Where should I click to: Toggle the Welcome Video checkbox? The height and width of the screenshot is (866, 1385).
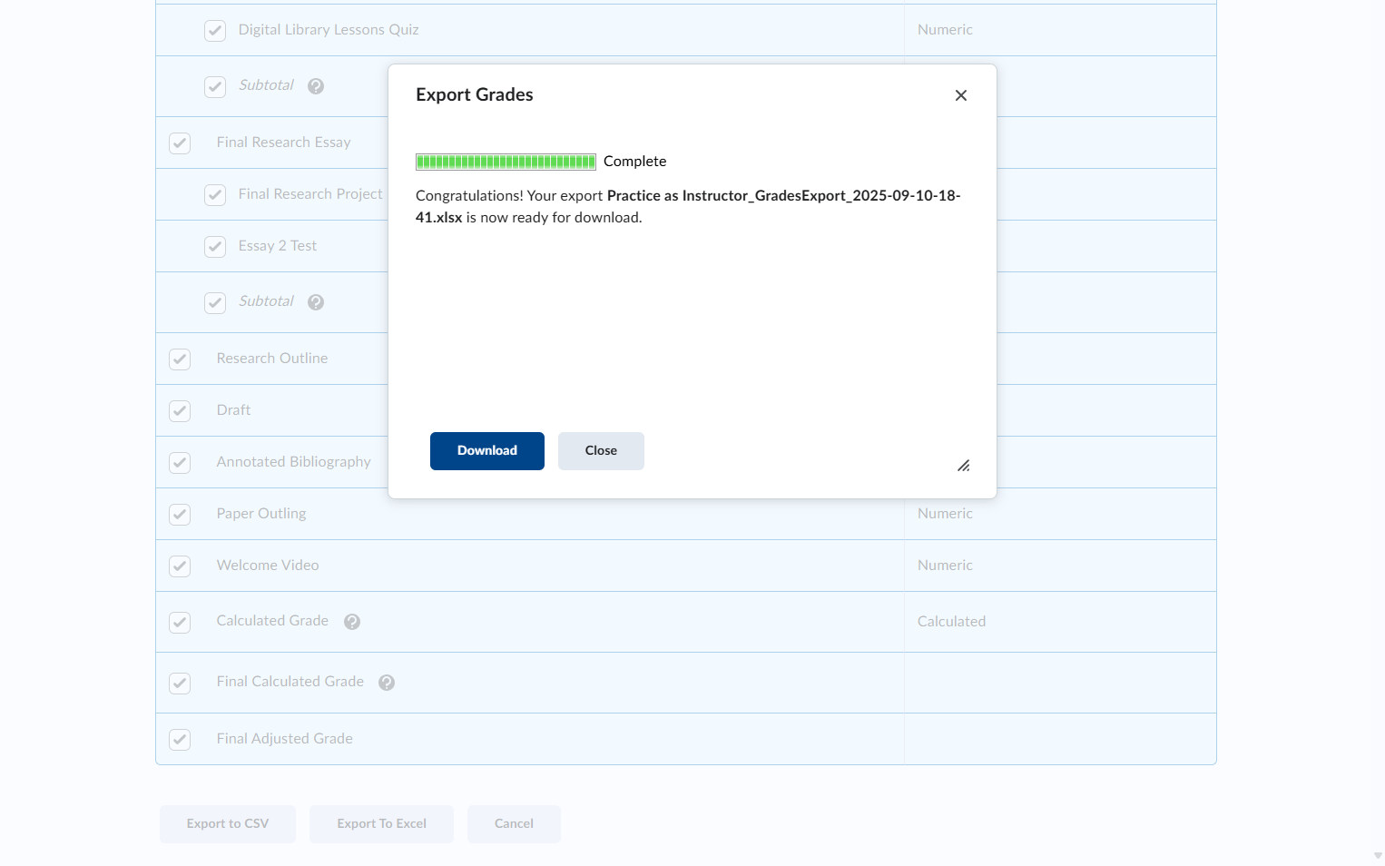tap(180, 566)
